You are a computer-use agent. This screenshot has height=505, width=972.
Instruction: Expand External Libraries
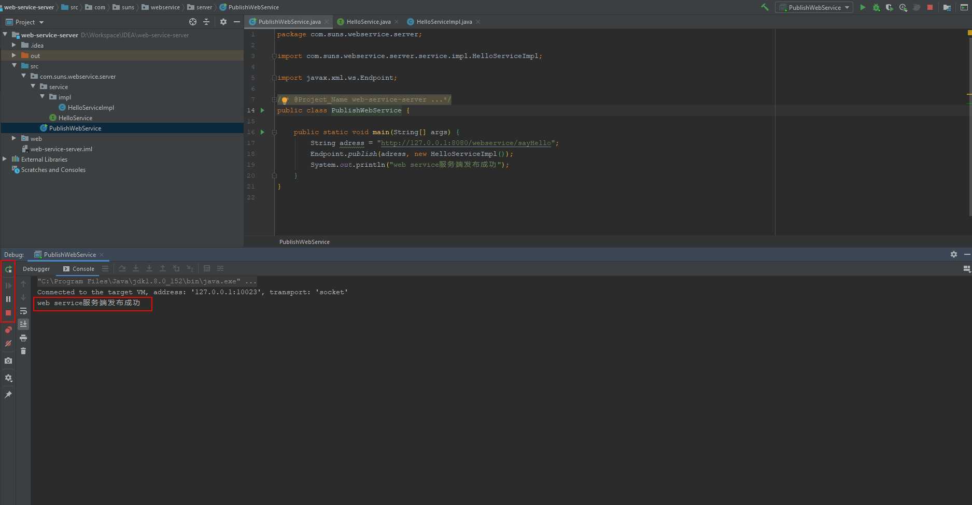pyautogui.click(x=5, y=159)
